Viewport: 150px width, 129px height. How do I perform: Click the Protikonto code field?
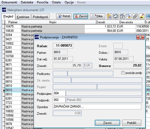(x=60, y=73)
